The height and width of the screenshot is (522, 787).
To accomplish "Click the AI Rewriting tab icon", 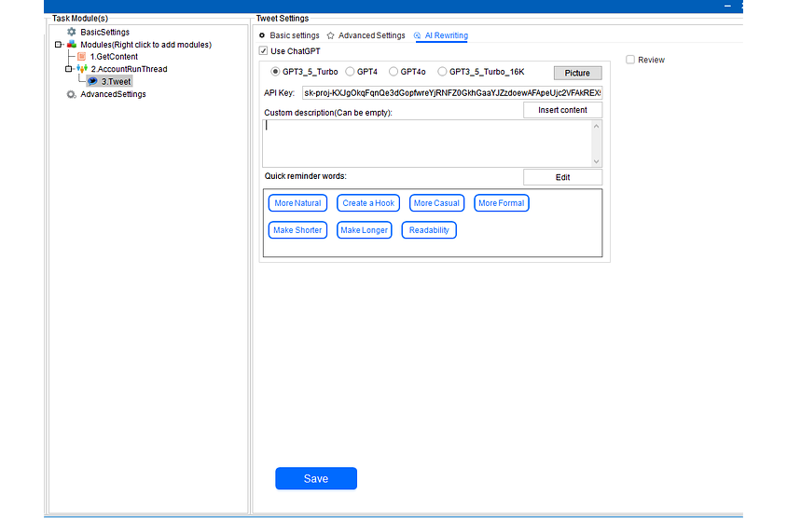I will (417, 36).
